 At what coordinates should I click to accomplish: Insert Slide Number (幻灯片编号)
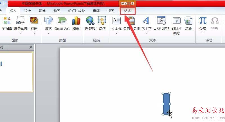point(177,26)
